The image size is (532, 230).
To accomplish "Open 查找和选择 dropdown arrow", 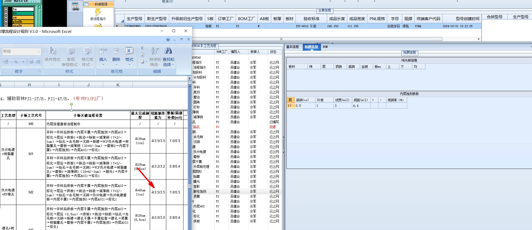I will tap(173, 65).
